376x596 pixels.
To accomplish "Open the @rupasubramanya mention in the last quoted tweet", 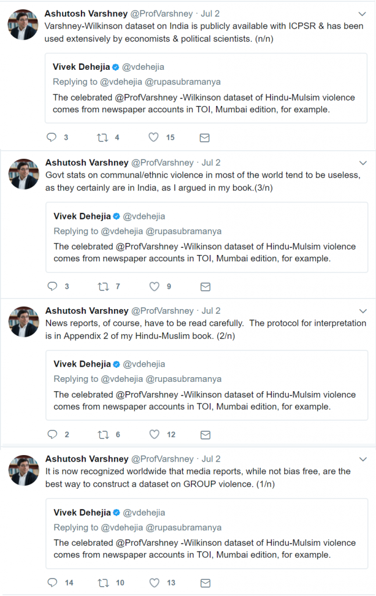I will click(184, 527).
